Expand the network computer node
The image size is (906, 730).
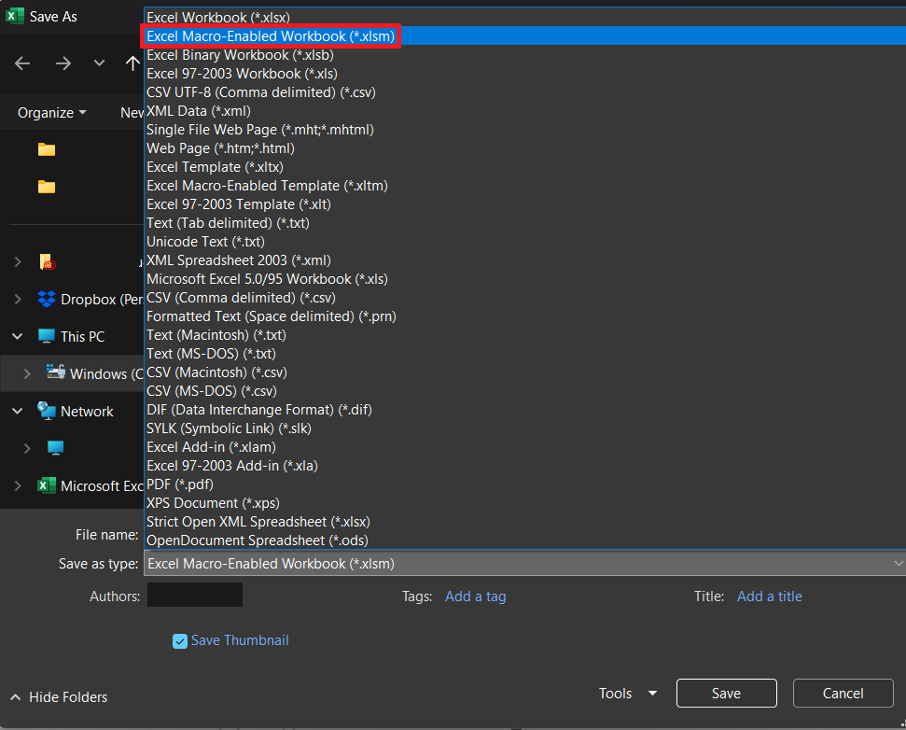coord(26,448)
